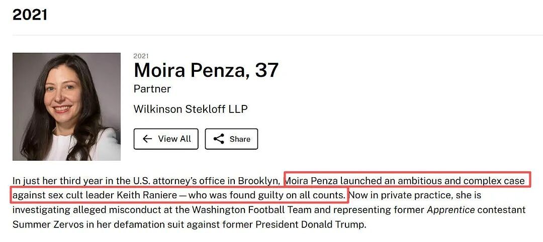Open the View All button
Screen dimensions: 543x242
166,139
